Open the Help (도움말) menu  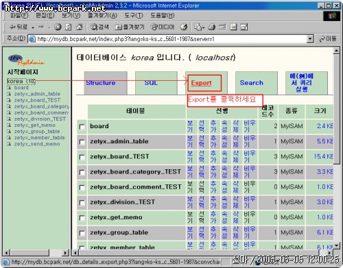click(162, 16)
